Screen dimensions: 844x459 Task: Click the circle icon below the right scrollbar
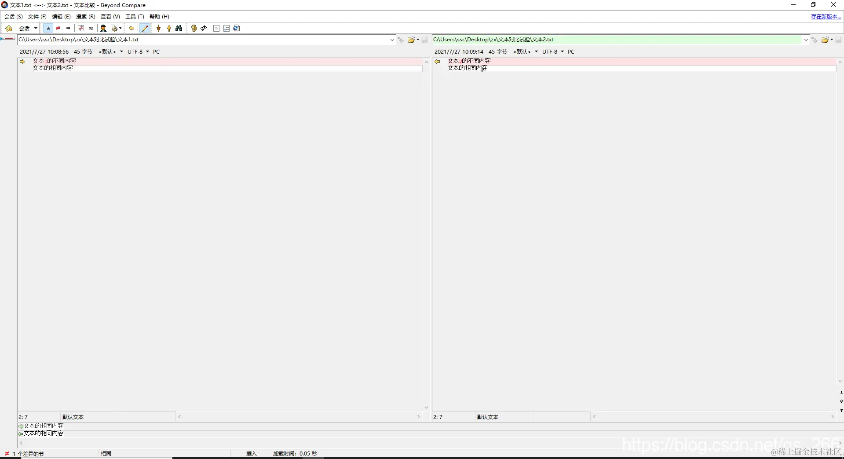coord(841,401)
